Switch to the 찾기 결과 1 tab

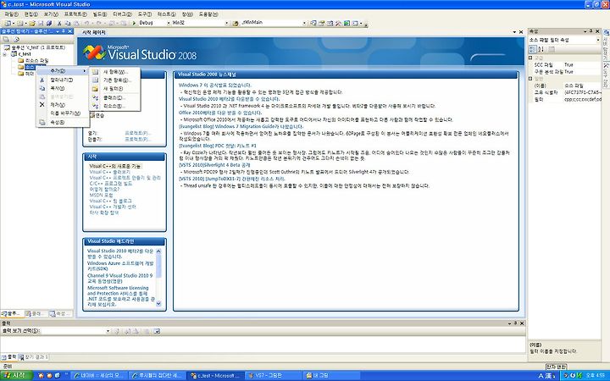(33, 357)
